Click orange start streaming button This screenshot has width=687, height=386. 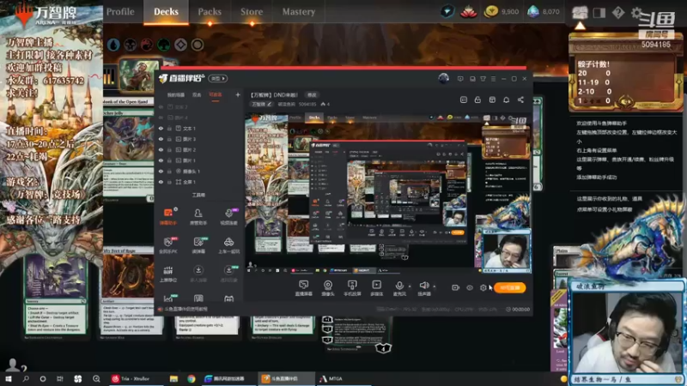click(510, 287)
